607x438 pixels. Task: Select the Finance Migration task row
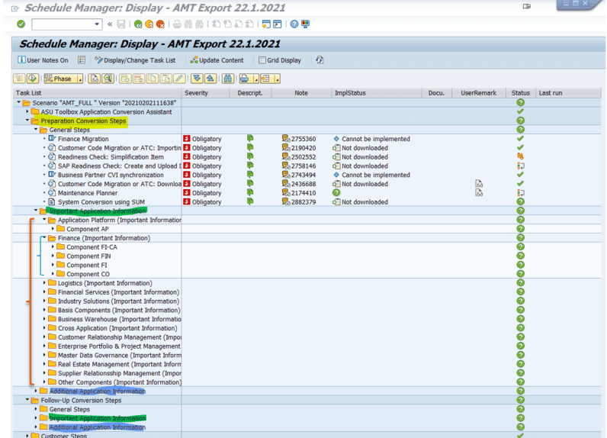[83, 139]
